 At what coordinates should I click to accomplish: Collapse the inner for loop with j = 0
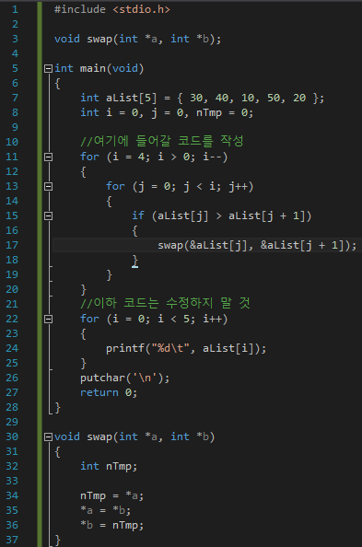pos(48,186)
